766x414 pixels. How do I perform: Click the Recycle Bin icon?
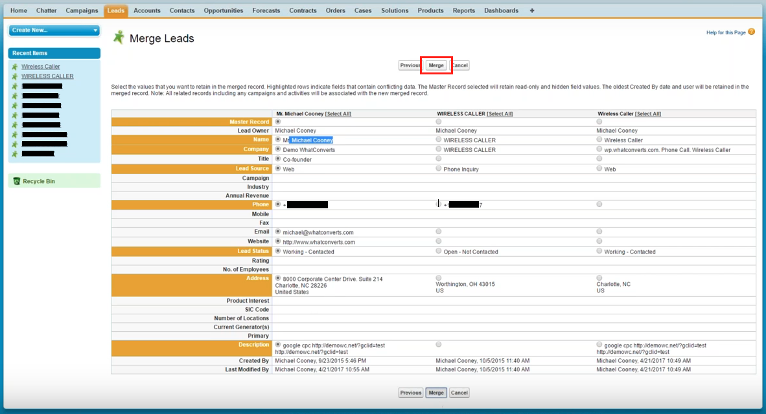(17, 181)
